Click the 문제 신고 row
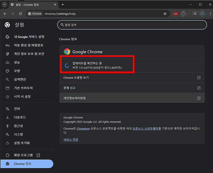The image size is (213, 173). pos(106,88)
